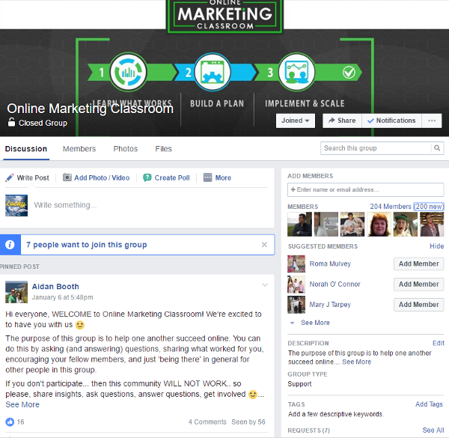This screenshot has height=438, width=449.
Task: Click Mary J Tarpey's profile thumbnail
Action: 296,305
